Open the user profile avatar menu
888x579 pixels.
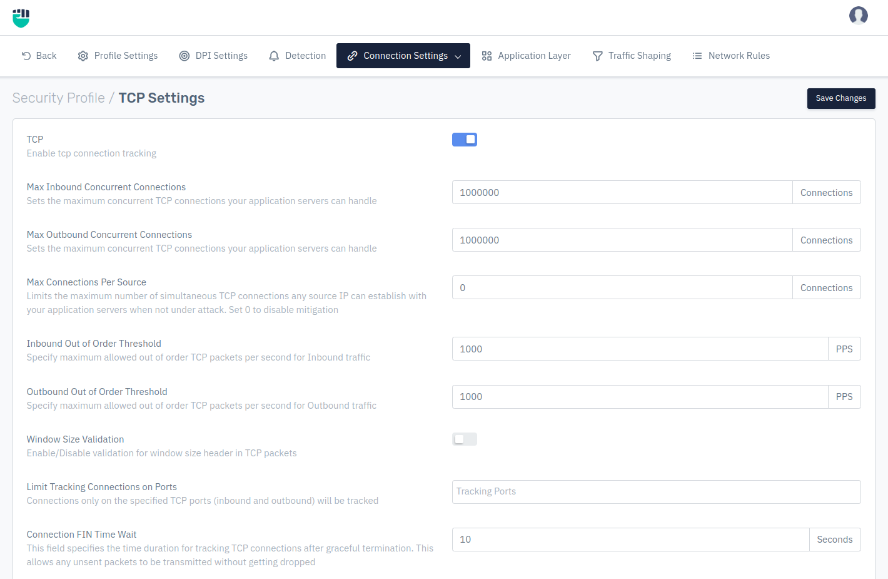click(x=858, y=16)
